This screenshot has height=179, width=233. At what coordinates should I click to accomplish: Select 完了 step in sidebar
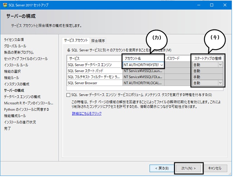click(7, 128)
